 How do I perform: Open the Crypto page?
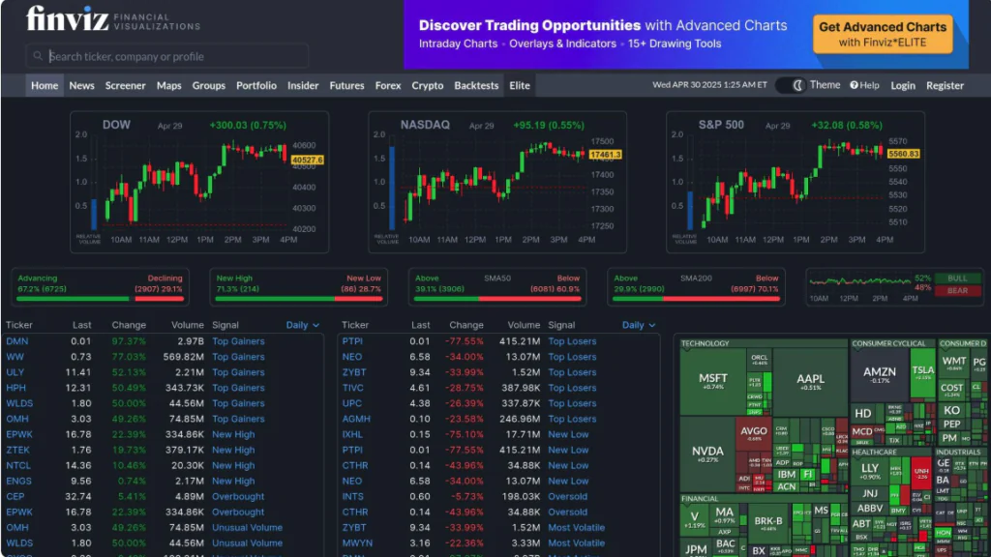click(x=427, y=85)
